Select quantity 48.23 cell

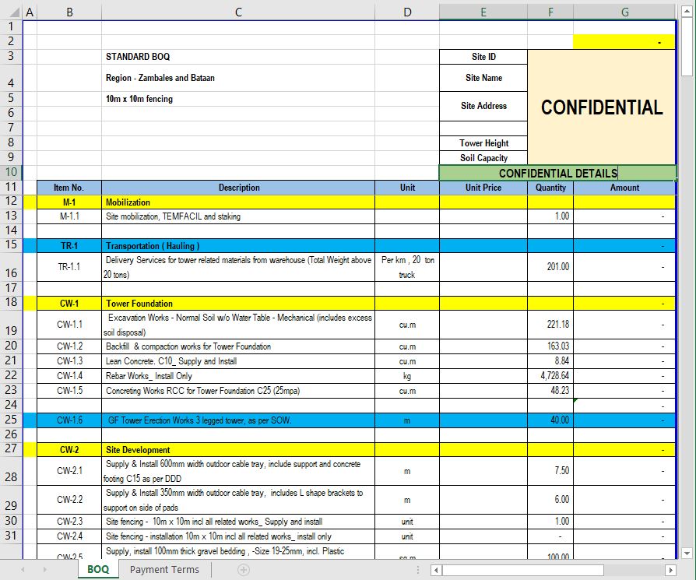pos(550,391)
